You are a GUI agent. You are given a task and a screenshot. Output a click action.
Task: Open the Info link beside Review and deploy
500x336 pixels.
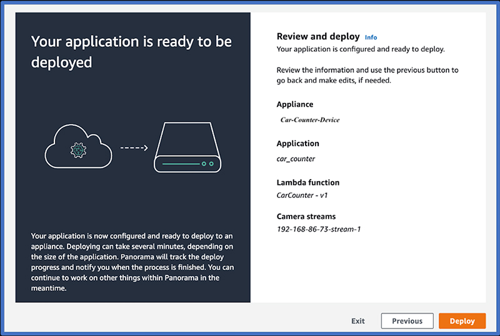click(371, 37)
